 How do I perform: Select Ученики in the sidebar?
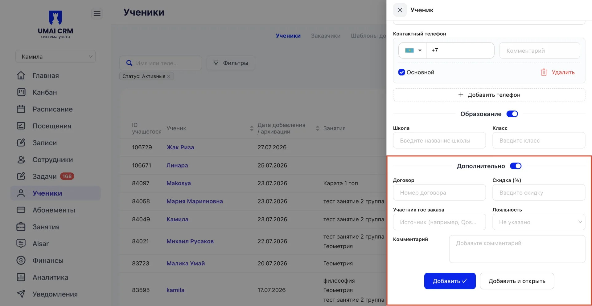[x=55, y=193]
